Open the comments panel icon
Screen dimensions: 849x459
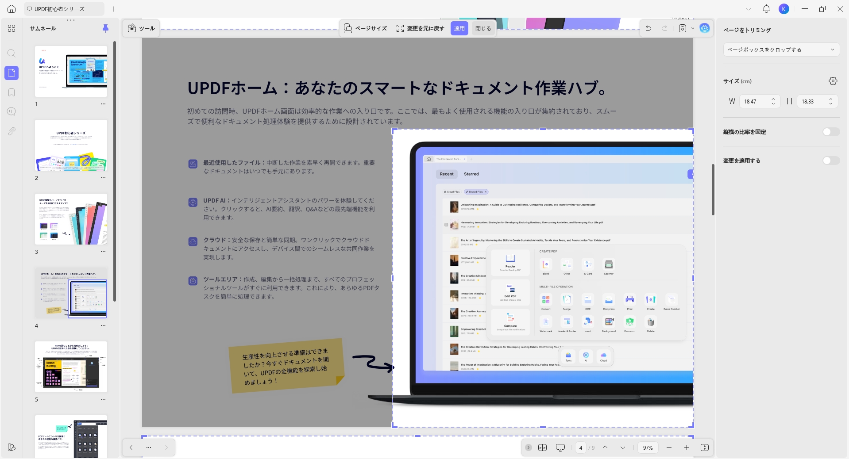point(12,111)
